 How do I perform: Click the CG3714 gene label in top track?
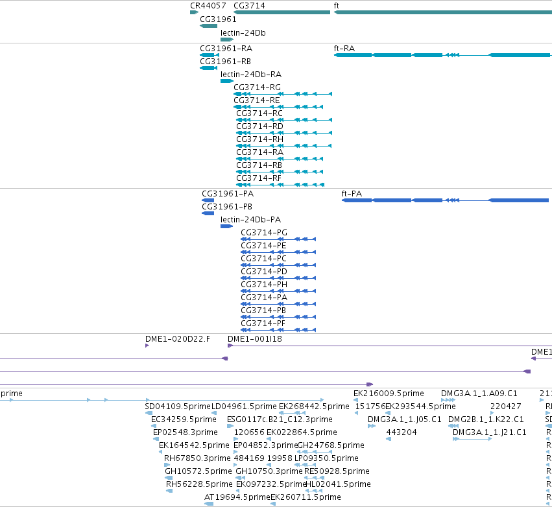[x=249, y=6]
